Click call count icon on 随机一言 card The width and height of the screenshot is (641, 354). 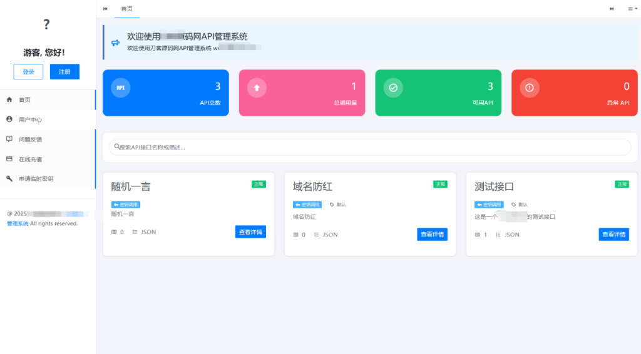[x=114, y=232]
